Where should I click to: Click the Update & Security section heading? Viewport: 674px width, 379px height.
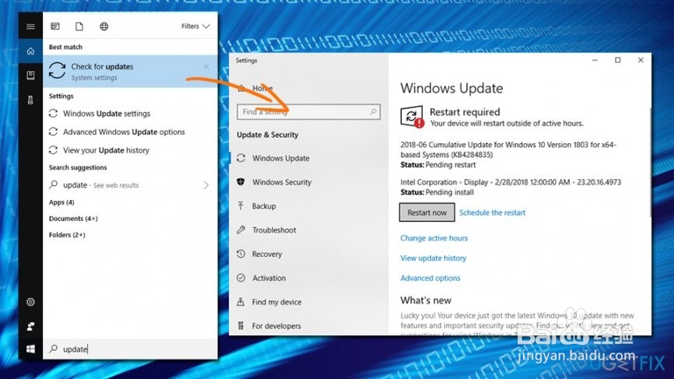coord(268,135)
